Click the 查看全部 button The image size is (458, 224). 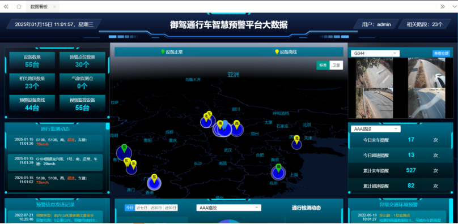coord(441,53)
